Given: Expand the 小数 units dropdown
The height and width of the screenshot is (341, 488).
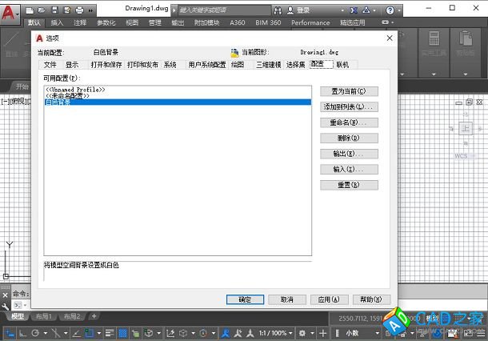Looking at the screenshot, I should pos(358,332).
